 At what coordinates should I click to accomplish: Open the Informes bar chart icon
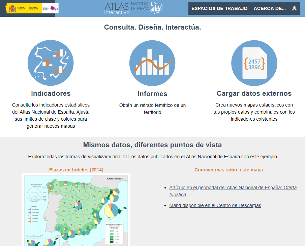coord(152,63)
